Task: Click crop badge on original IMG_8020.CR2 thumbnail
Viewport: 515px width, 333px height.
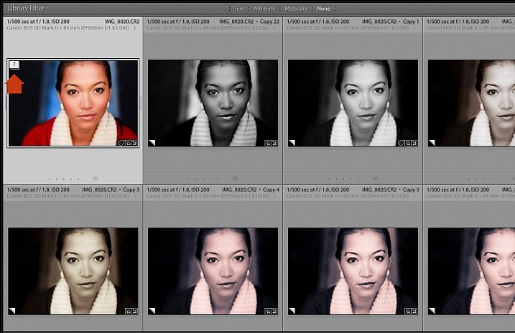Action: click(x=128, y=143)
